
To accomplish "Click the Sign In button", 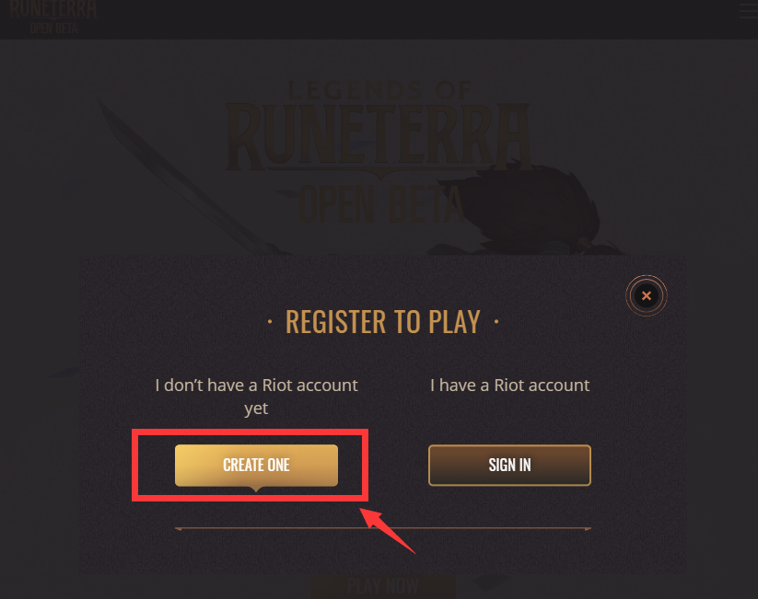I will tap(509, 466).
